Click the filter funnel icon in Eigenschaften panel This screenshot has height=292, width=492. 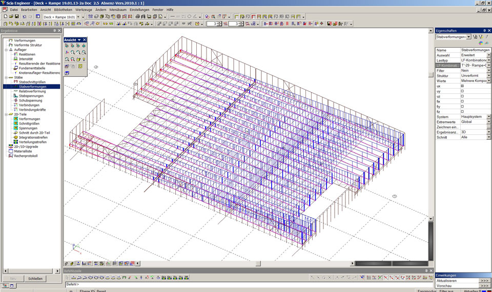pyautogui.click(x=475, y=37)
